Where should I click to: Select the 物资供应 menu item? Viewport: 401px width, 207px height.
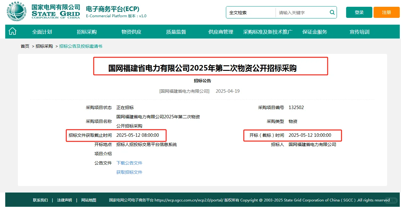click(x=131, y=31)
